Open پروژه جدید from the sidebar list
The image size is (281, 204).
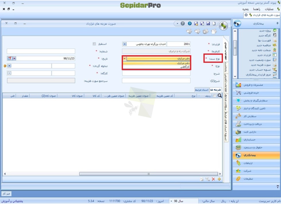(265, 31)
